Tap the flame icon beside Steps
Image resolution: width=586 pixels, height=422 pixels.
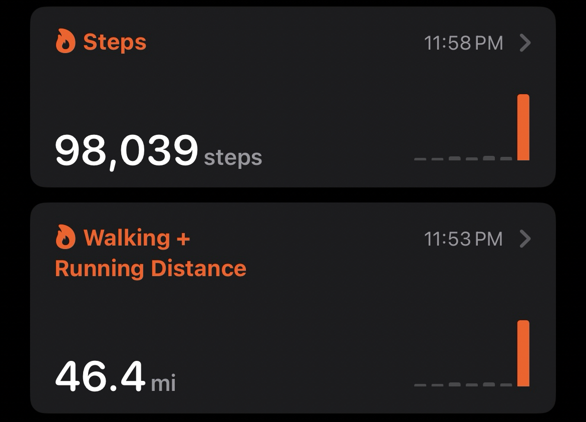[x=65, y=41]
